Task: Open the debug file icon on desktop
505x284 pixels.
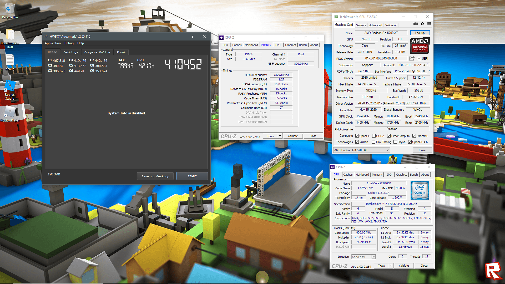Action: 10,63
